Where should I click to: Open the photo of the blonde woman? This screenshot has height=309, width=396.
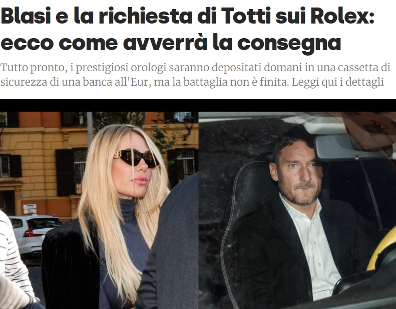coord(99,210)
